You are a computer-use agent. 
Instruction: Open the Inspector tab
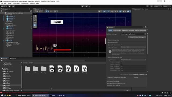point(136,9)
